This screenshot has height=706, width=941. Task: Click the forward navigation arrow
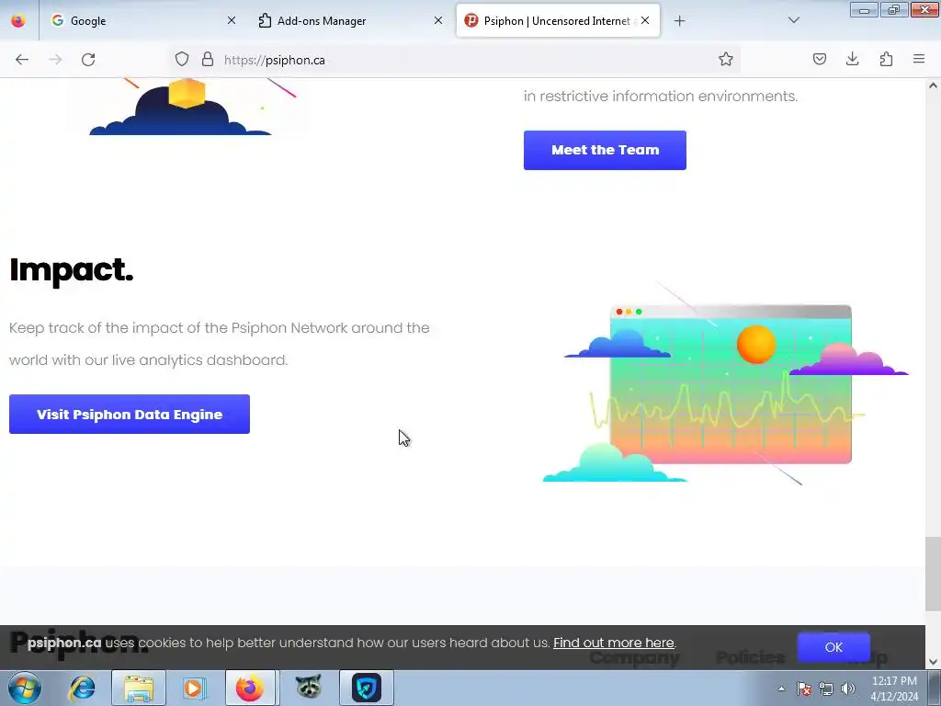55,60
